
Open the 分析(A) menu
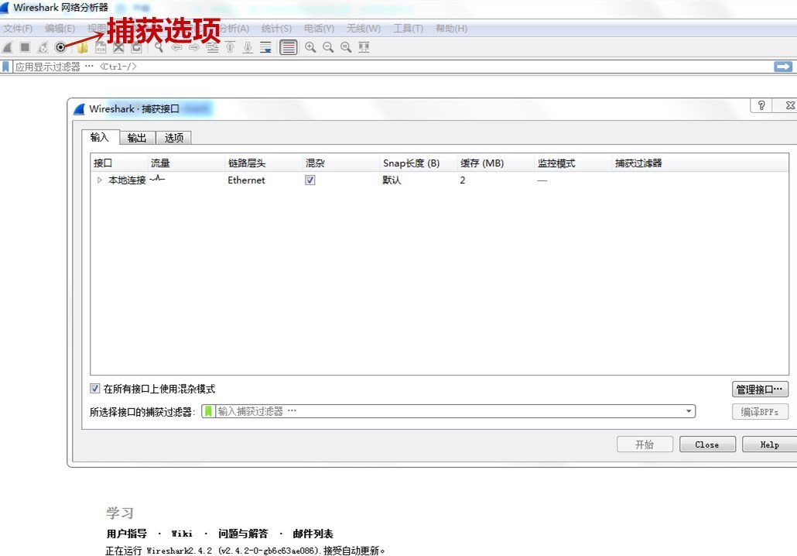[234, 29]
